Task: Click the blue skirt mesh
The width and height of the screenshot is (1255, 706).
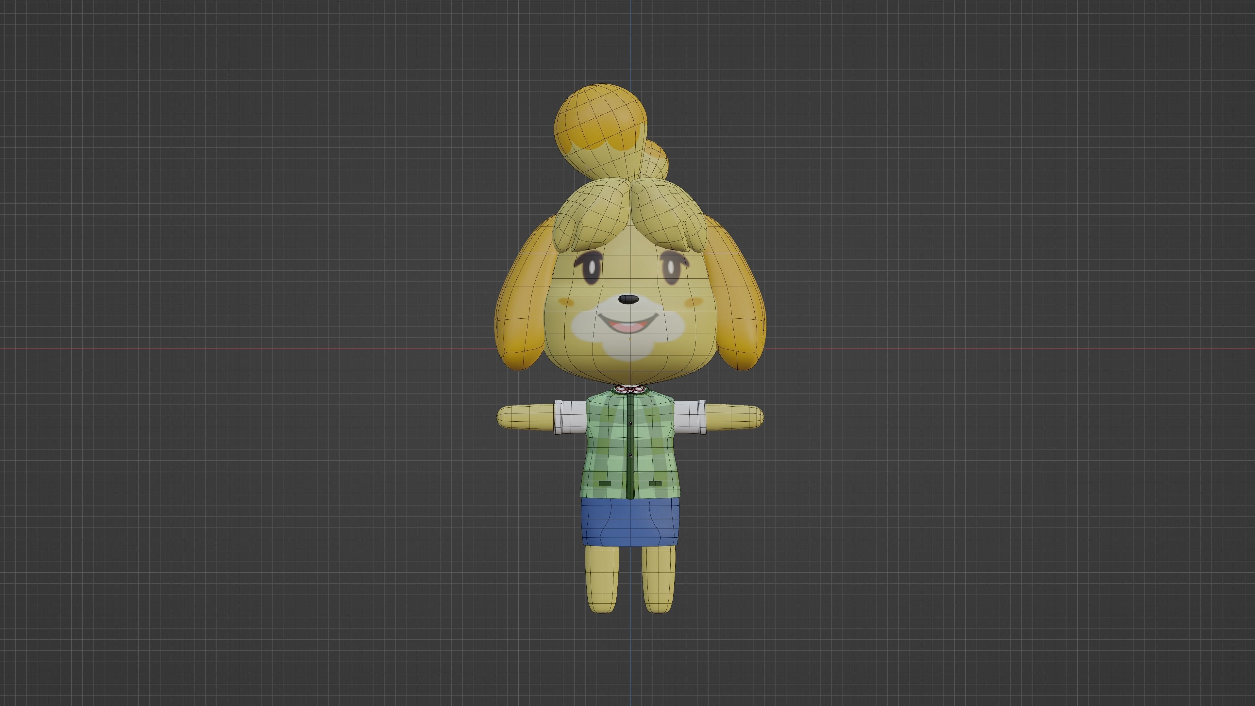Action: click(x=630, y=522)
